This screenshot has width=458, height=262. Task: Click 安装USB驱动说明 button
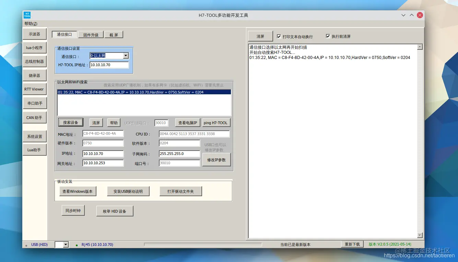coord(128,191)
